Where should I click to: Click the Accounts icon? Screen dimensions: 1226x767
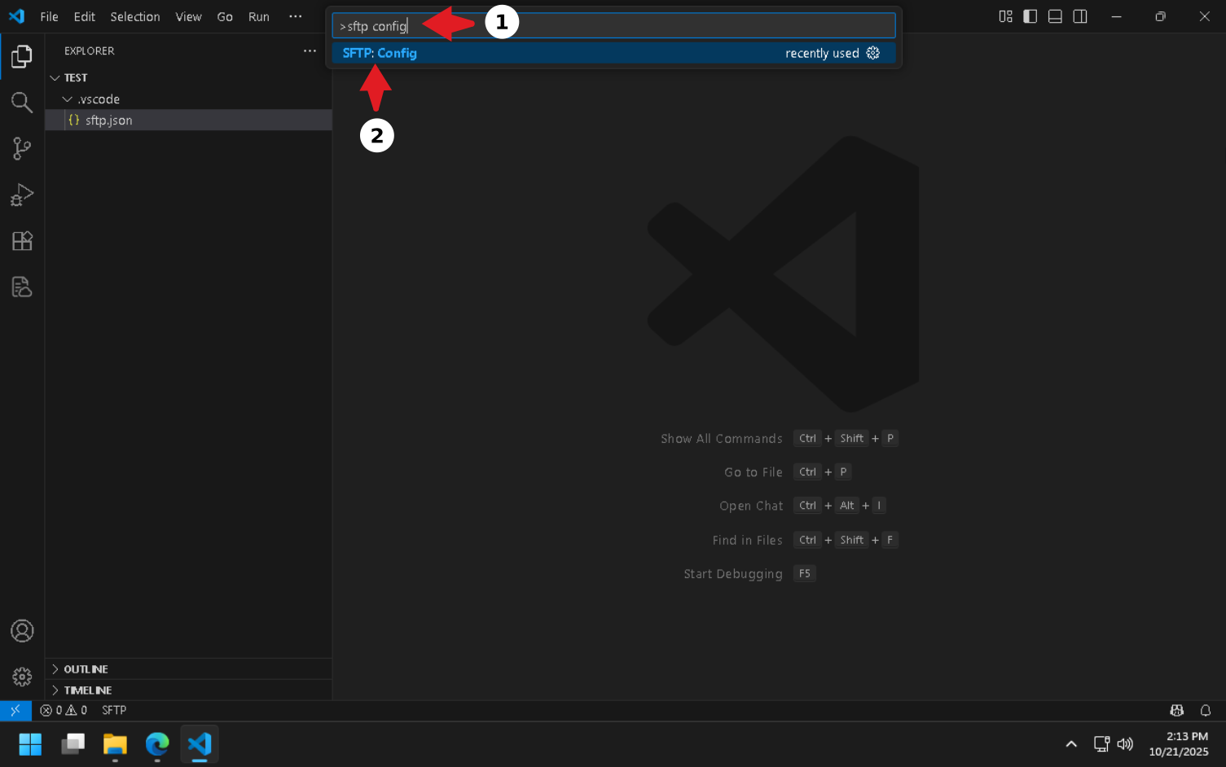point(22,631)
